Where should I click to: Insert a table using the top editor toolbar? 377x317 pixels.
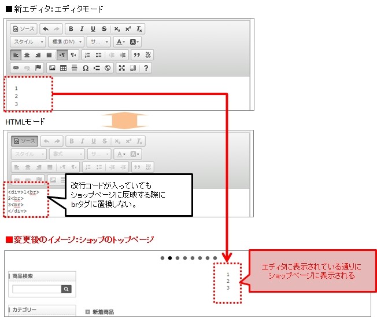pyautogui.click(x=63, y=68)
